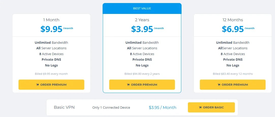Click the cart icon in 12 Months plan button
The image size is (275, 117).
(x=219, y=85)
